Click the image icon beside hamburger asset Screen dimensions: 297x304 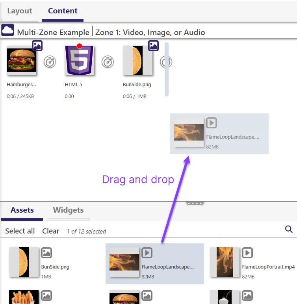click(x=147, y=296)
